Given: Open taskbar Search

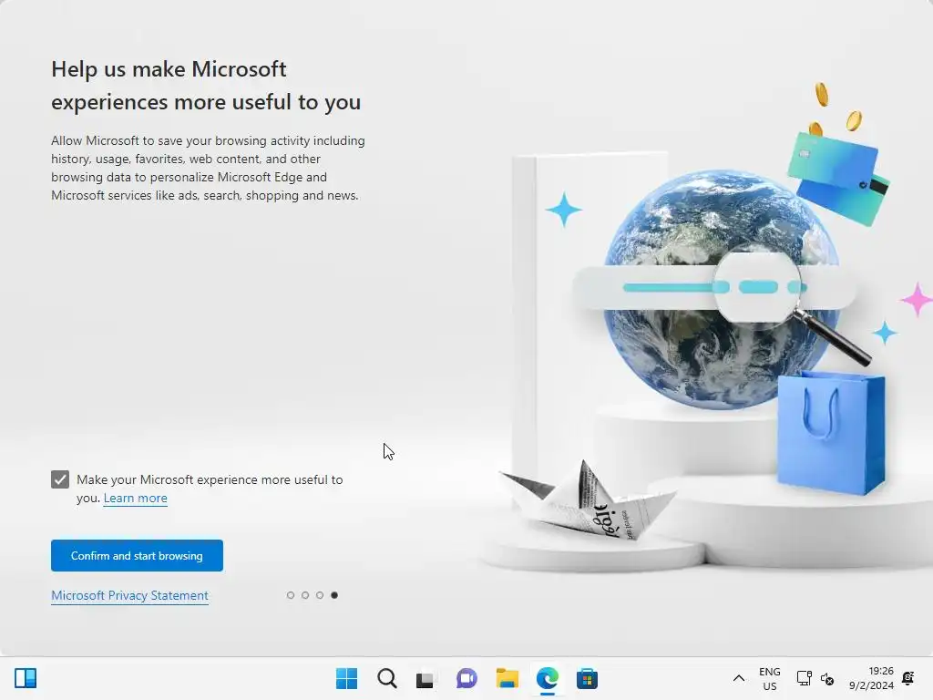Looking at the screenshot, I should pyautogui.click(x=386, y=678).
